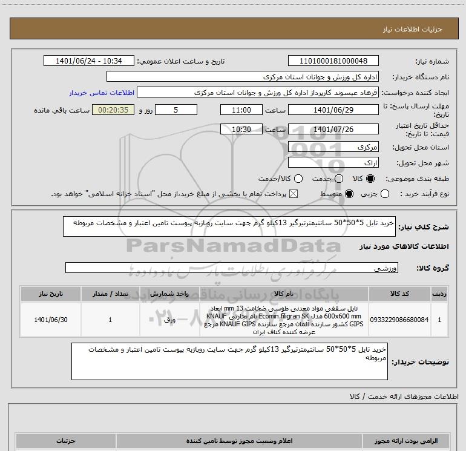The width and height of the screenshot is (466, 451).
Task: Click the اطلاعات کالاهای مورد نیاز heading
Action: pos(404,246)
